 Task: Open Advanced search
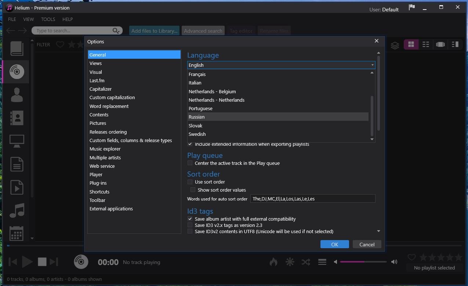click(203, 31)
